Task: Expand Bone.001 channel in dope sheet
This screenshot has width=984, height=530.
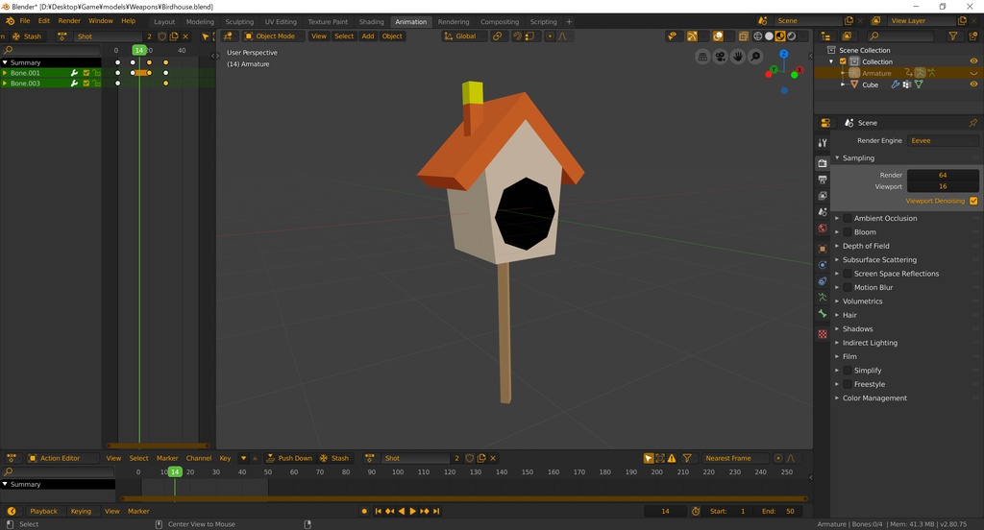Action: [x=5, y=73]
